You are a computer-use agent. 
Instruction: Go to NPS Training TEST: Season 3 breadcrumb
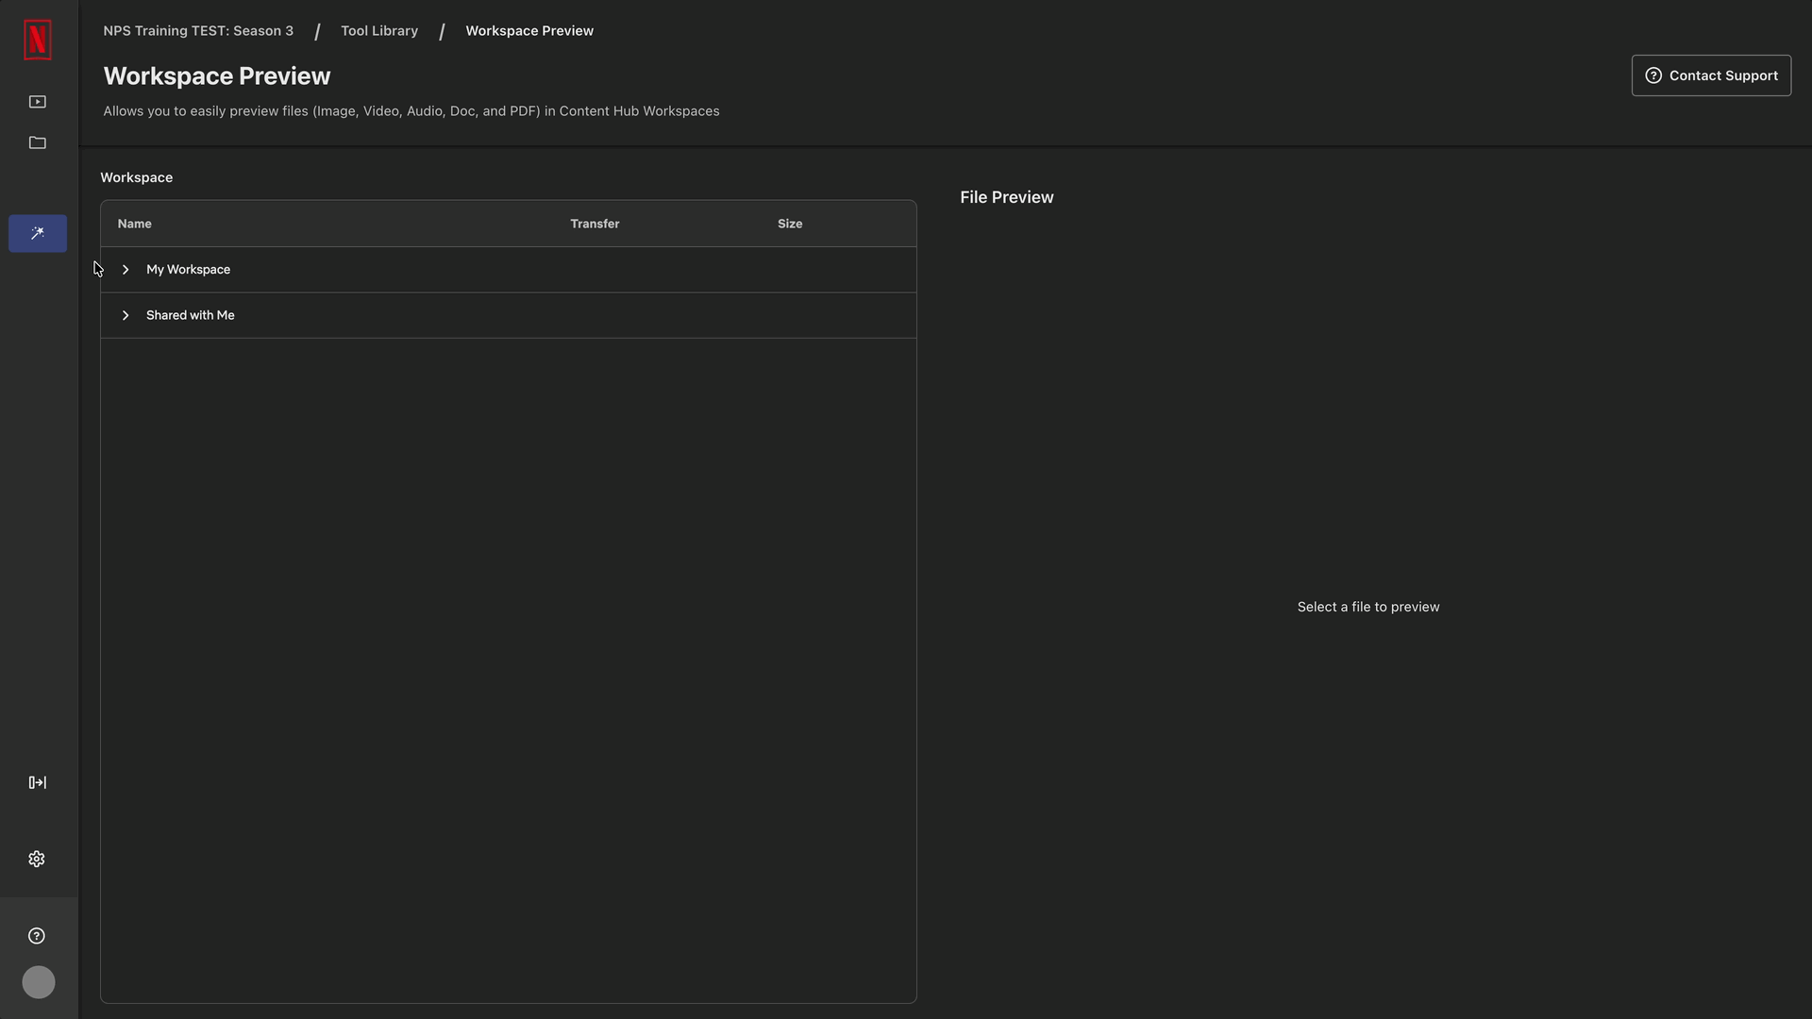[x=198, y=31]
